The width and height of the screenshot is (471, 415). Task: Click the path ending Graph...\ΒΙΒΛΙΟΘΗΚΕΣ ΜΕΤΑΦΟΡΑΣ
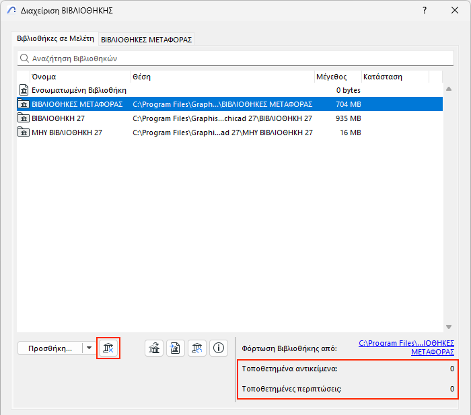pos(222,104)
